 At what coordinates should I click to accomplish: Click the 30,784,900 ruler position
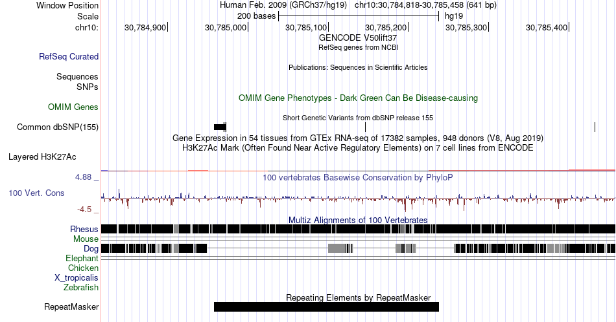tap(145, 27)
